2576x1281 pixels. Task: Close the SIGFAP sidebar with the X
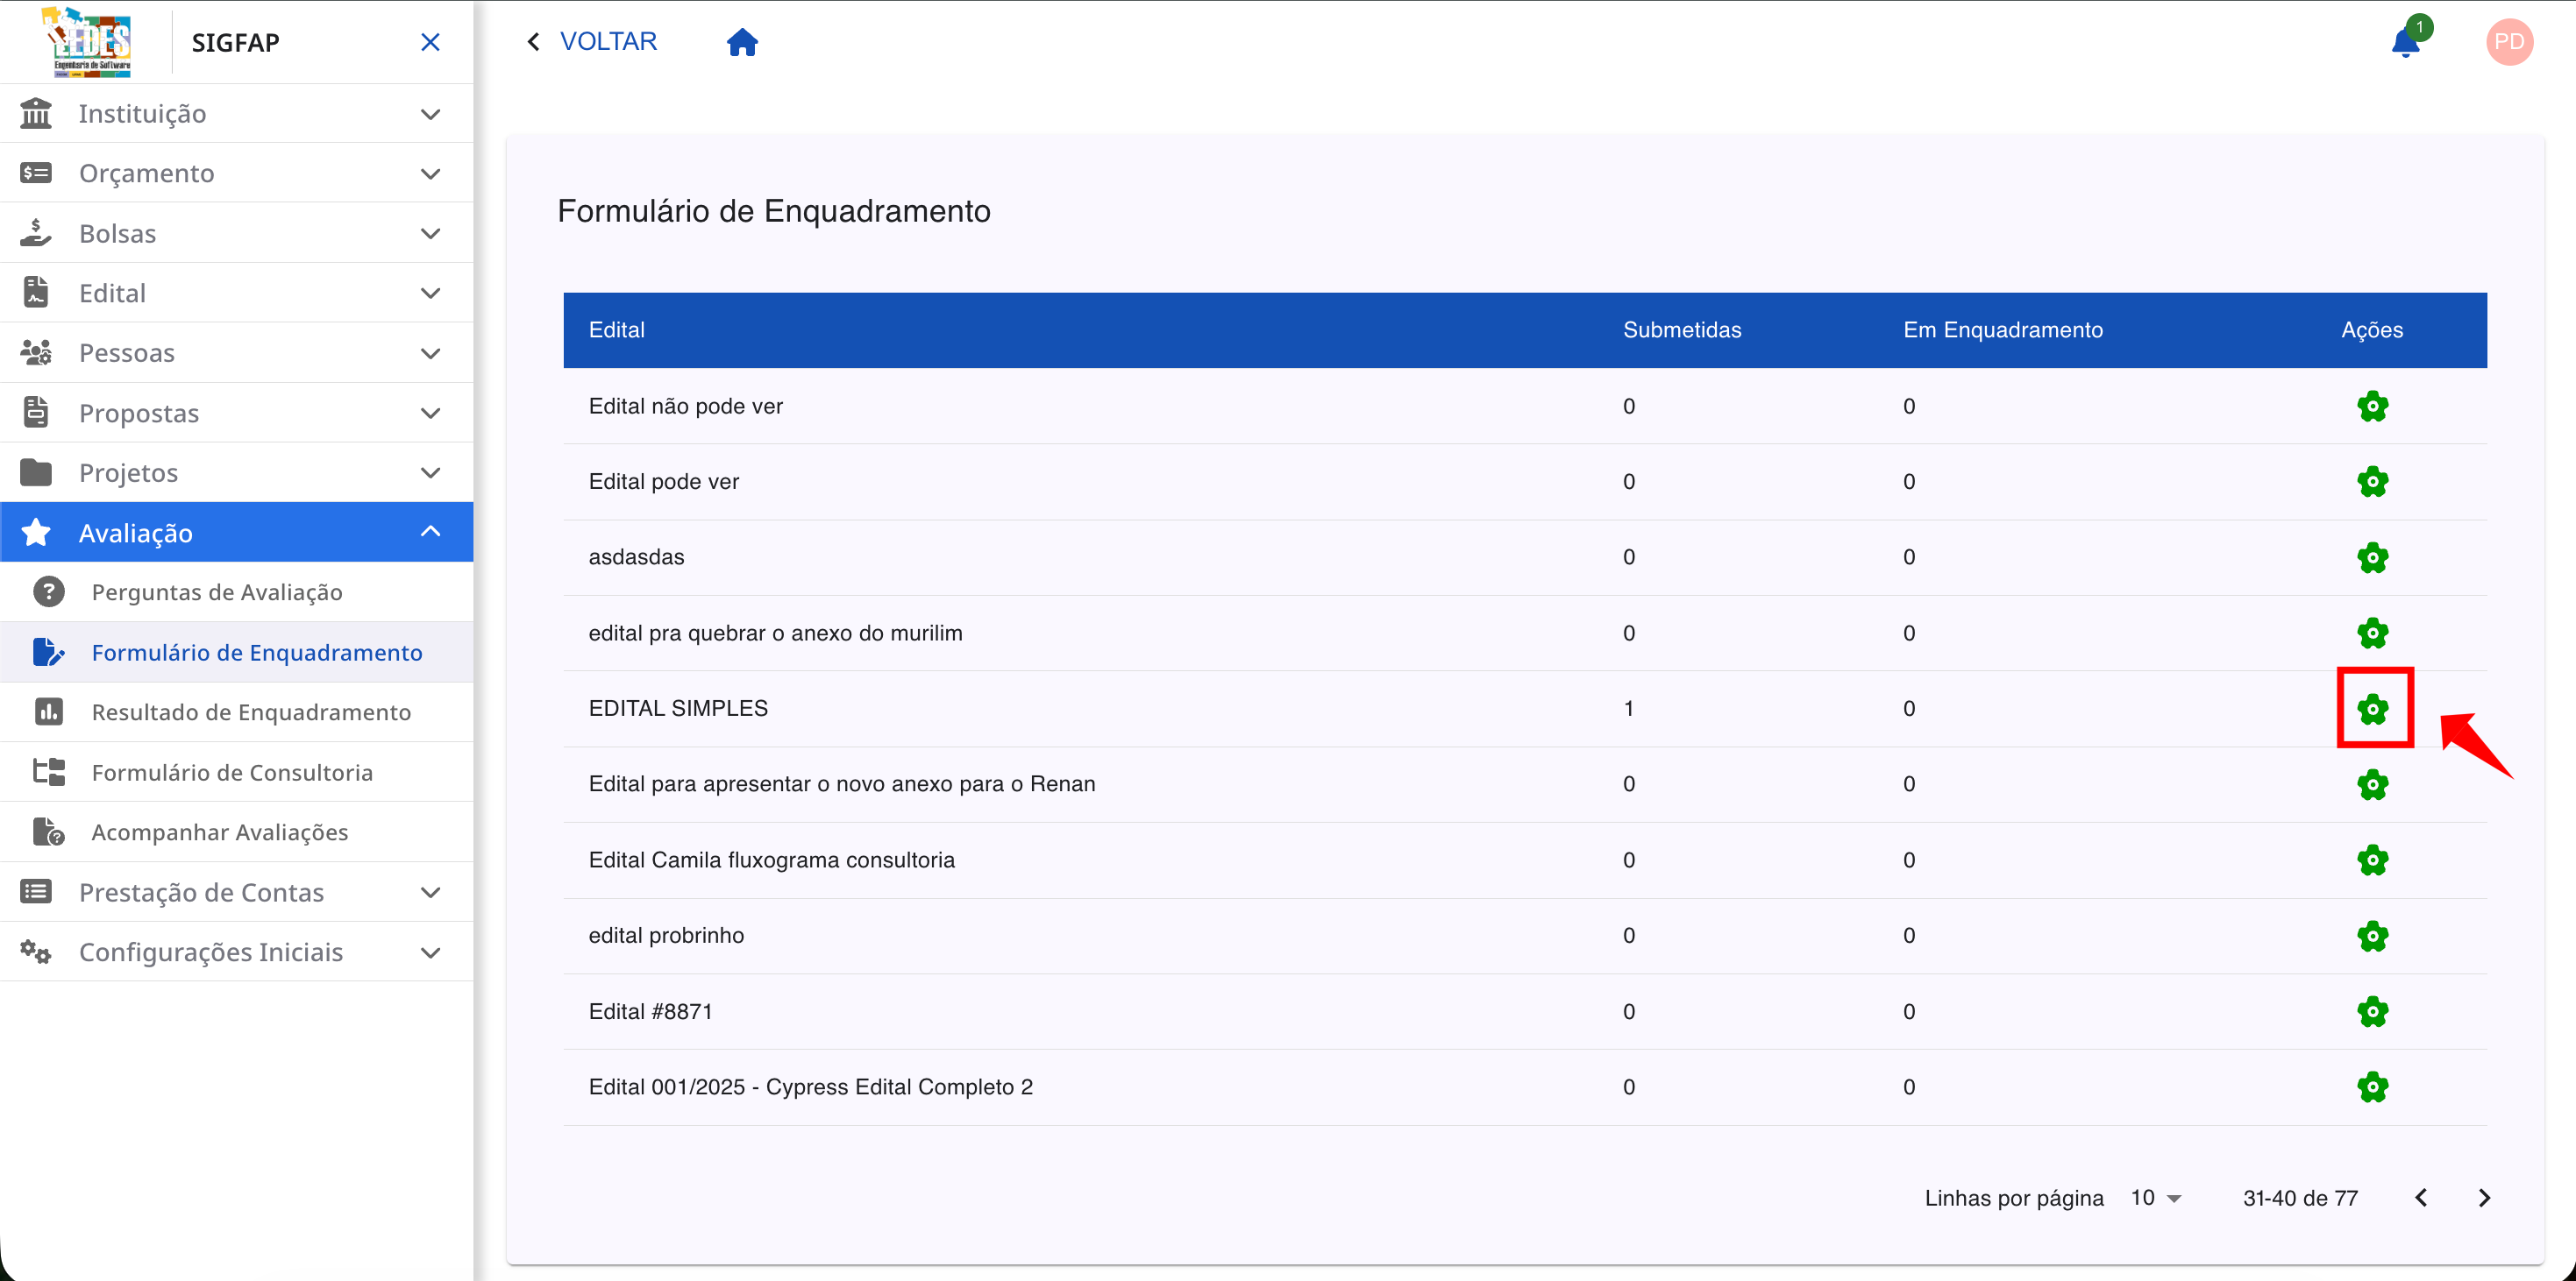tap(430, 42)
